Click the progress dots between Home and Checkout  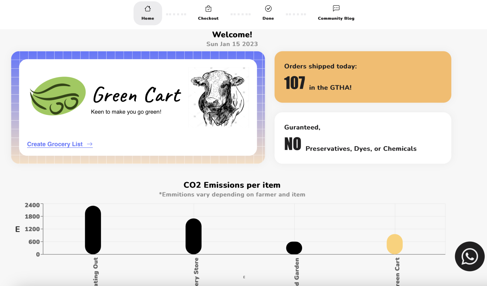click(x=176, y=14)
